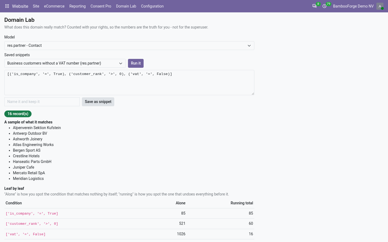Expand the Saved snippets dropdown

click(65, 63)
